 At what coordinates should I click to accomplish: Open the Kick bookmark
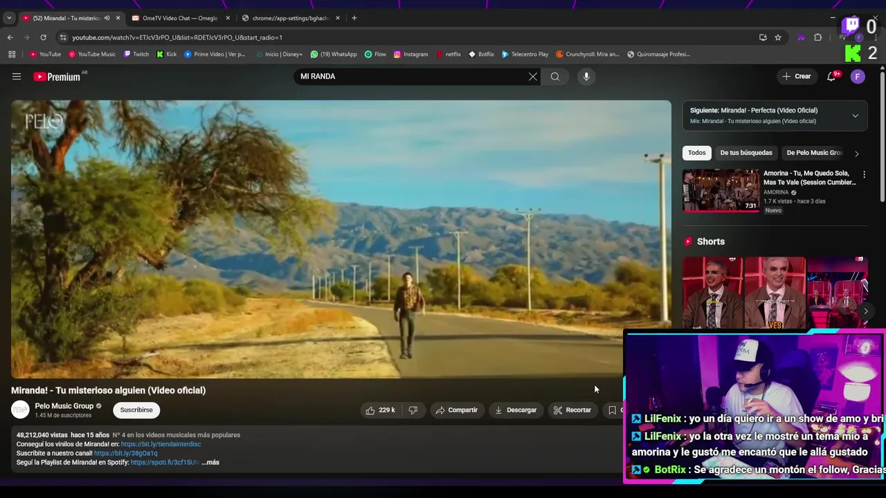tap(167, 54)
